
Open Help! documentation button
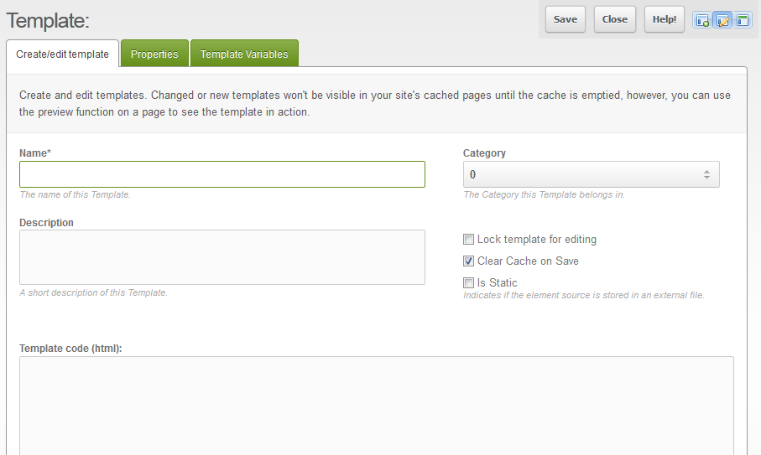point(665,19)
